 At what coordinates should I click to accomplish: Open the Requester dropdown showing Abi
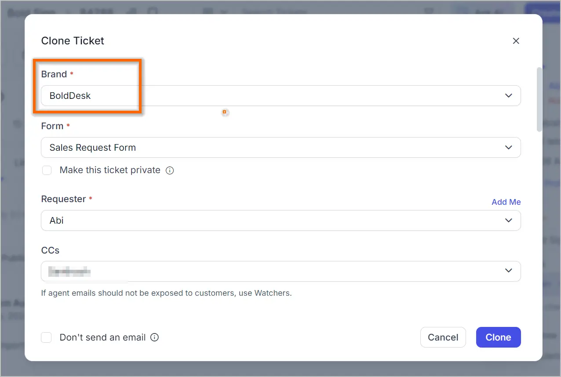tap(280, 220)
